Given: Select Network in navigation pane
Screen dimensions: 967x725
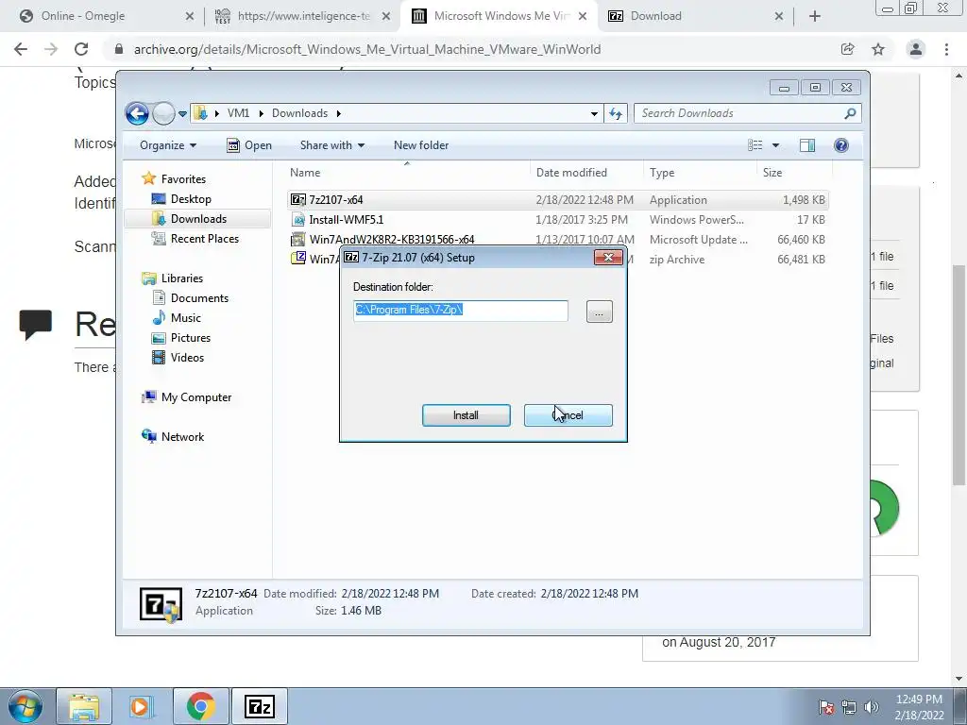Looking at the screenshot, I should click(182, 437).
